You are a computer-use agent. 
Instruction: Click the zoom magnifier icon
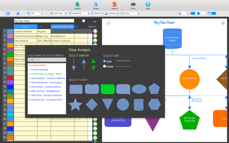pyautogui.click(x=28, y=14)
